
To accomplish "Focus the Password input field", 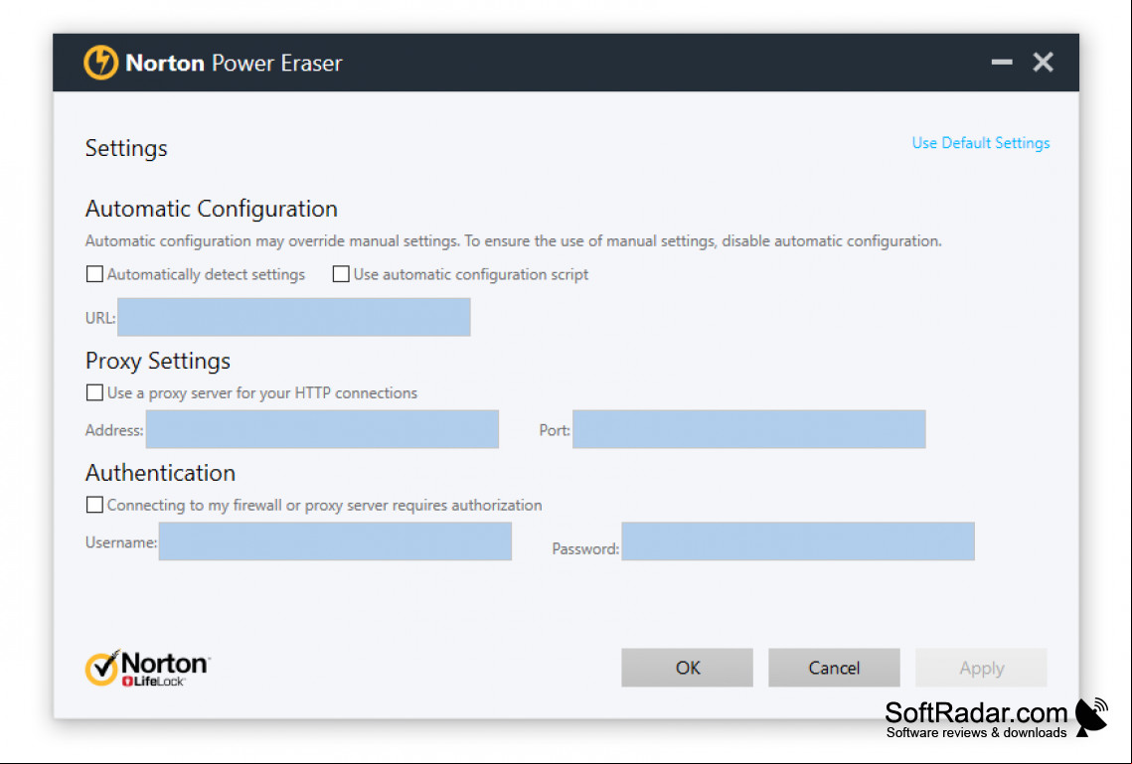I will (798, 541).
